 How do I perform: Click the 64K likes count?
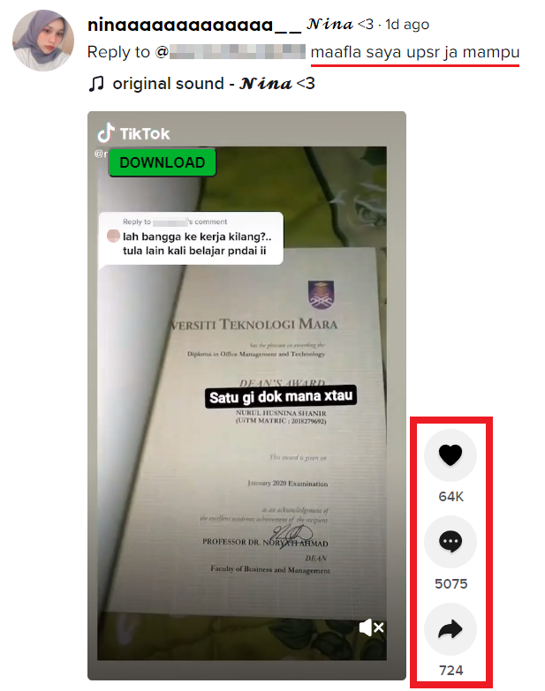450,497
